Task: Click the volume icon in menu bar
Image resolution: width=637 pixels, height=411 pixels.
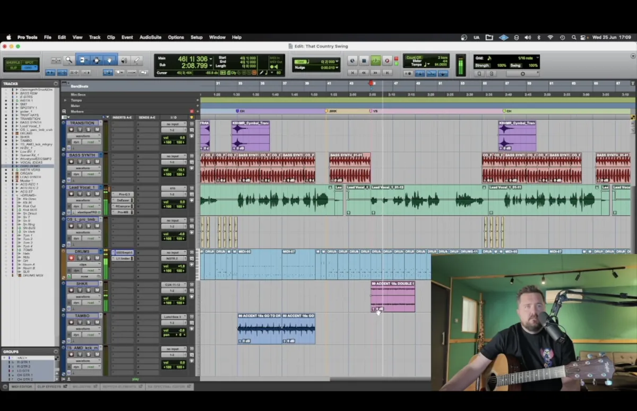Action: click(x=527, y=38)
